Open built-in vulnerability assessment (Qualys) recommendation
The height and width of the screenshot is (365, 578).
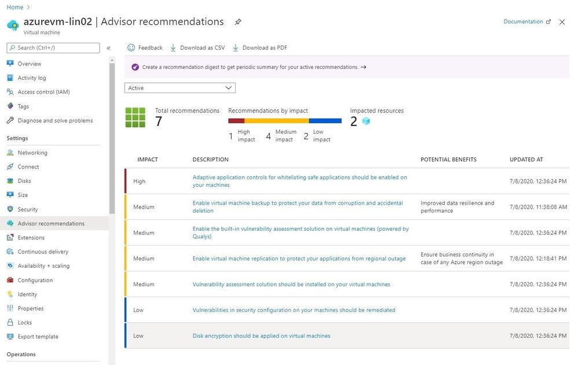301,233
